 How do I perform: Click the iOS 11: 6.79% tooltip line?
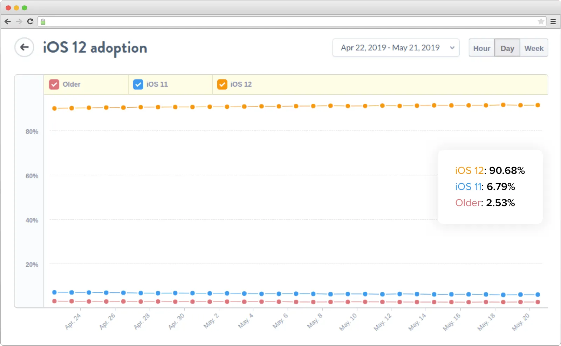(x=485, y=187)
